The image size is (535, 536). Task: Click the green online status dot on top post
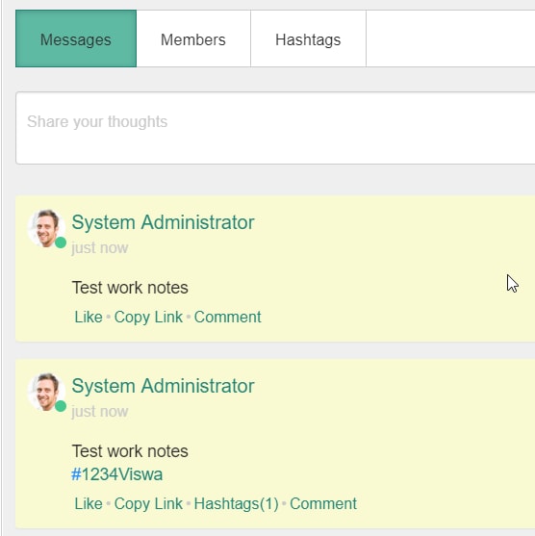[x=61, y=242]
